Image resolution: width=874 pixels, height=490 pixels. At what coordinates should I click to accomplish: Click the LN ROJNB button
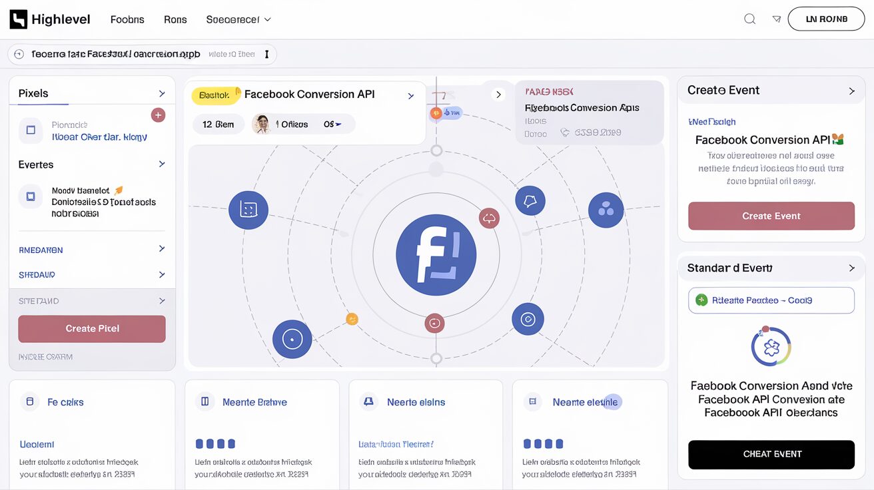[x=826, y=19]
